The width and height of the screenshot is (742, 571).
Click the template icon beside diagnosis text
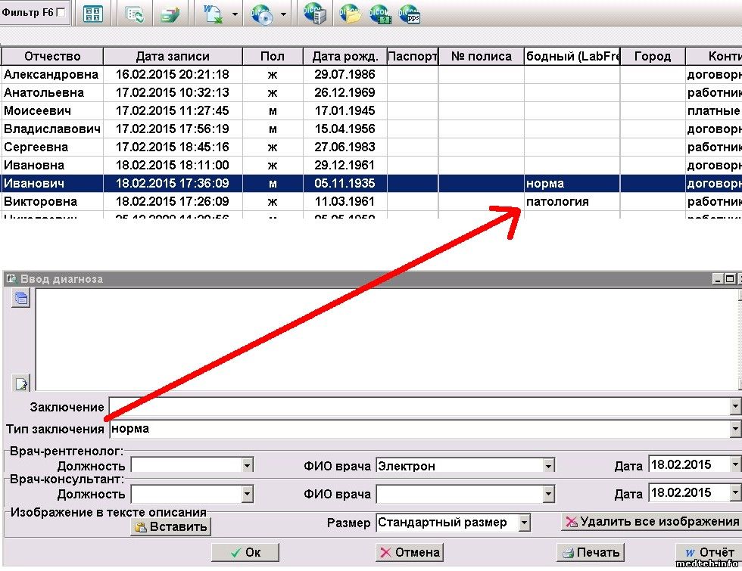coord(20,299)
